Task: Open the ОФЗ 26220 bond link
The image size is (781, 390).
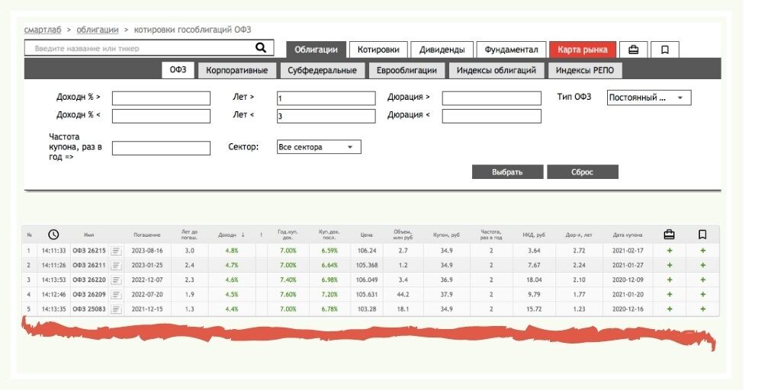Action: pyautogui.click(x=89, y=280)
